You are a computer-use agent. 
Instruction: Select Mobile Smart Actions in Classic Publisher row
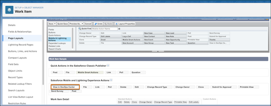tap(90, 73)
